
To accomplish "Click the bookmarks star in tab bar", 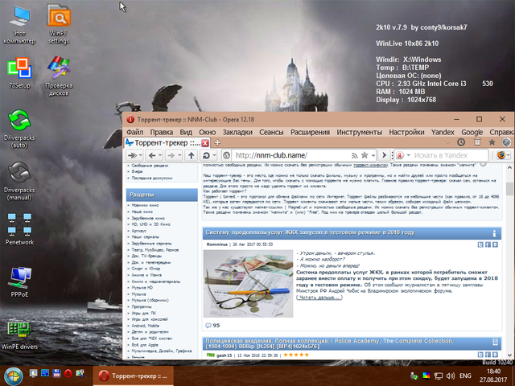I will (492, 142).
